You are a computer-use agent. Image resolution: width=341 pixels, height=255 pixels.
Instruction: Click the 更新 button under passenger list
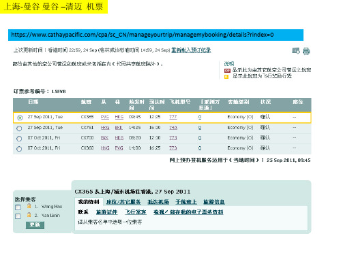click(35, 224)
